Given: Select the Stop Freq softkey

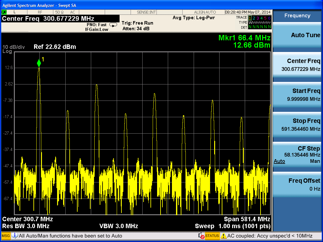Looking at the screenshot, I should pyautogui.click(x=297, y=125).
